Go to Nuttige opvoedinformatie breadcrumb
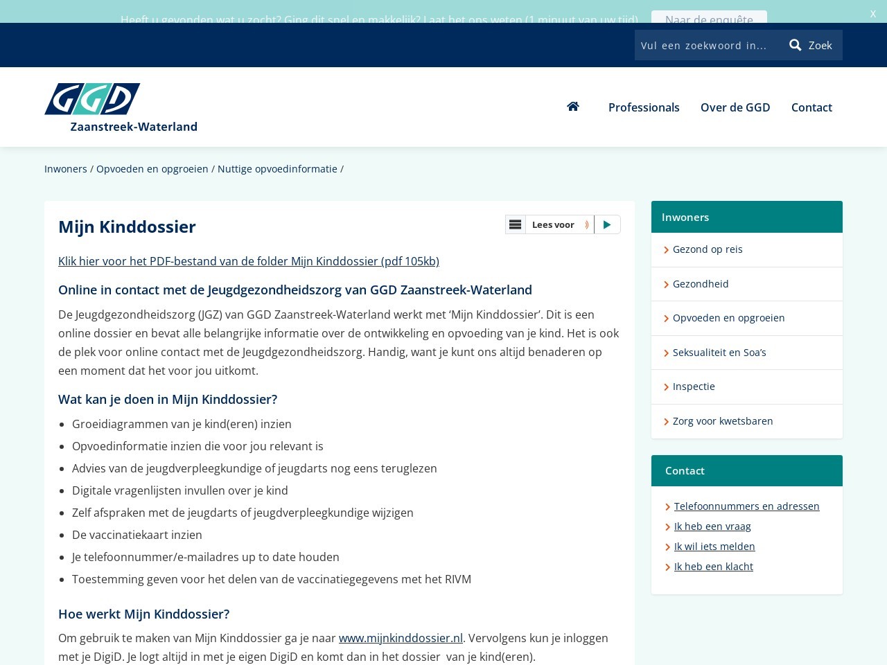The width and height of the screenshot is (887, 665). pyautogui.click(x=277, y=169)
